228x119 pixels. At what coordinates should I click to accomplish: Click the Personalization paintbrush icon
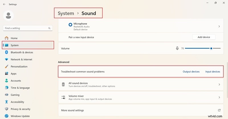point(6,67)
